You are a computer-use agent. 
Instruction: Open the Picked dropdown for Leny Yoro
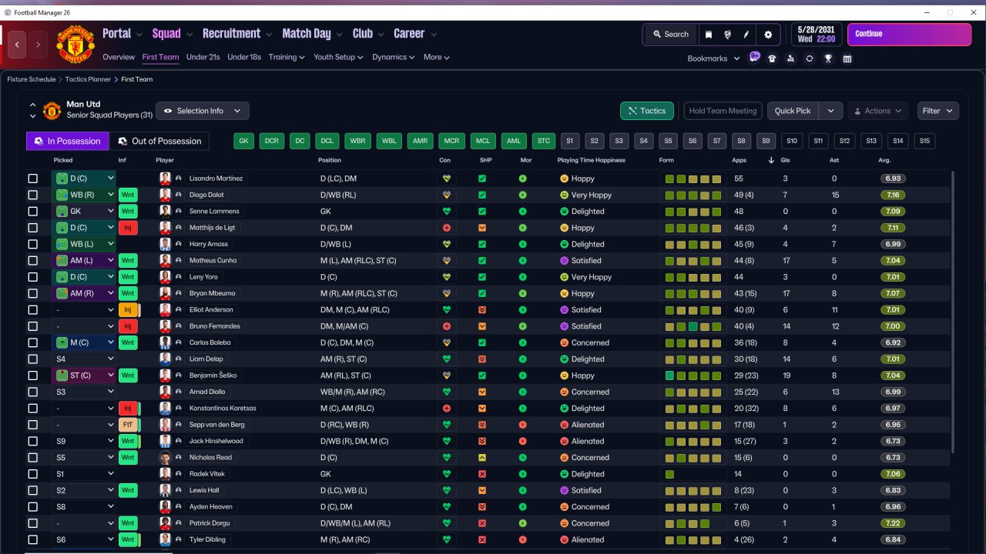pos(84,277)
